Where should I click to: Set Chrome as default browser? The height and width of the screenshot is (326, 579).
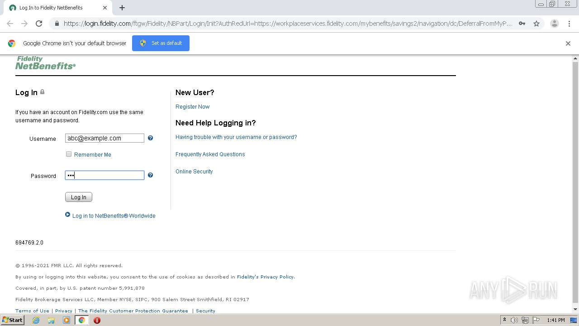(161, 43)
